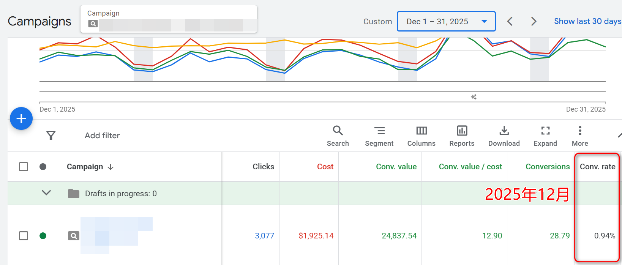The image size is (622, 265).
Task: Sort by the Clicks column
Action: tap(264, 167)
